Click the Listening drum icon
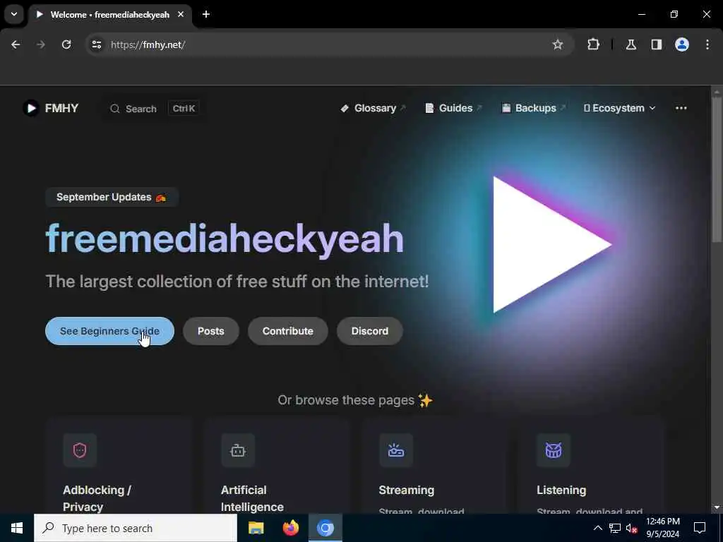This screenshot has width=723, height=542. [x=554, y=450]
